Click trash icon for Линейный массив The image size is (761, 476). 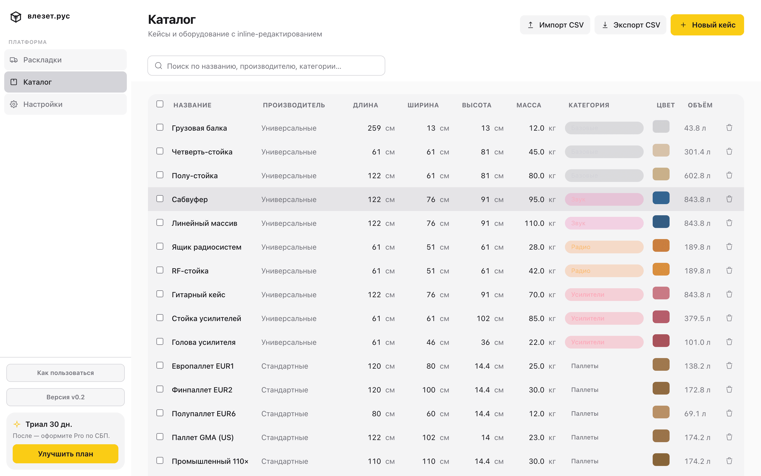tap(729, 223)
